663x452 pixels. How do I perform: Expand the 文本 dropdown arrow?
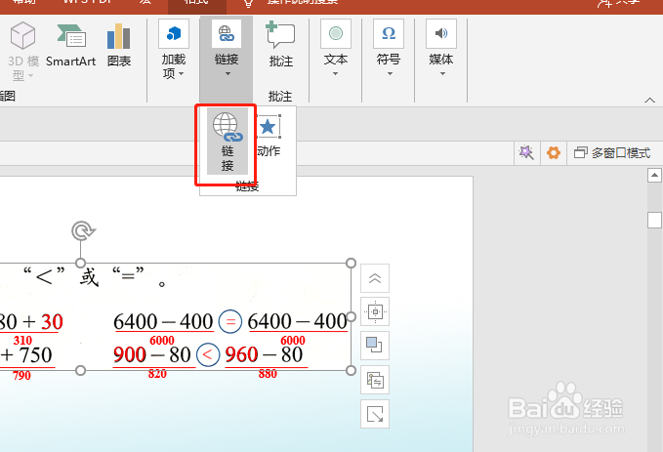click(x=335, y=73)
